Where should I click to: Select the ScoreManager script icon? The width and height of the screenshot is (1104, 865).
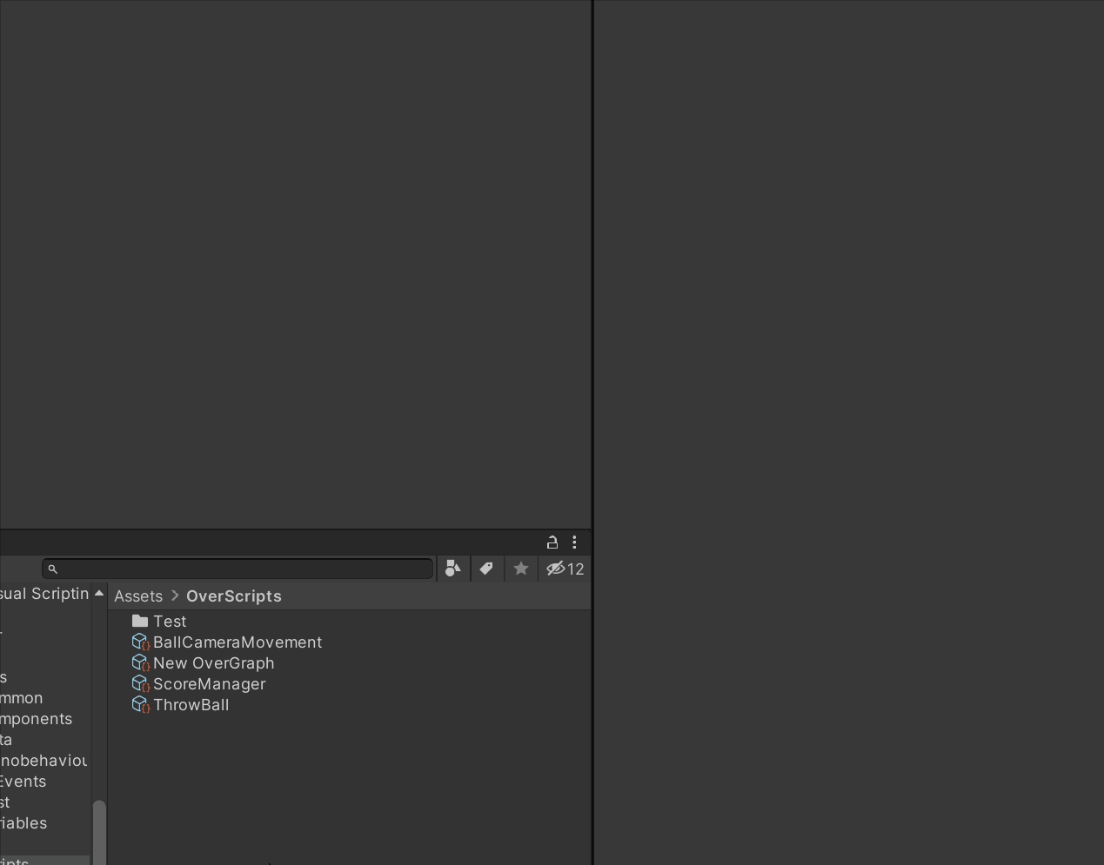coord(140,684)
